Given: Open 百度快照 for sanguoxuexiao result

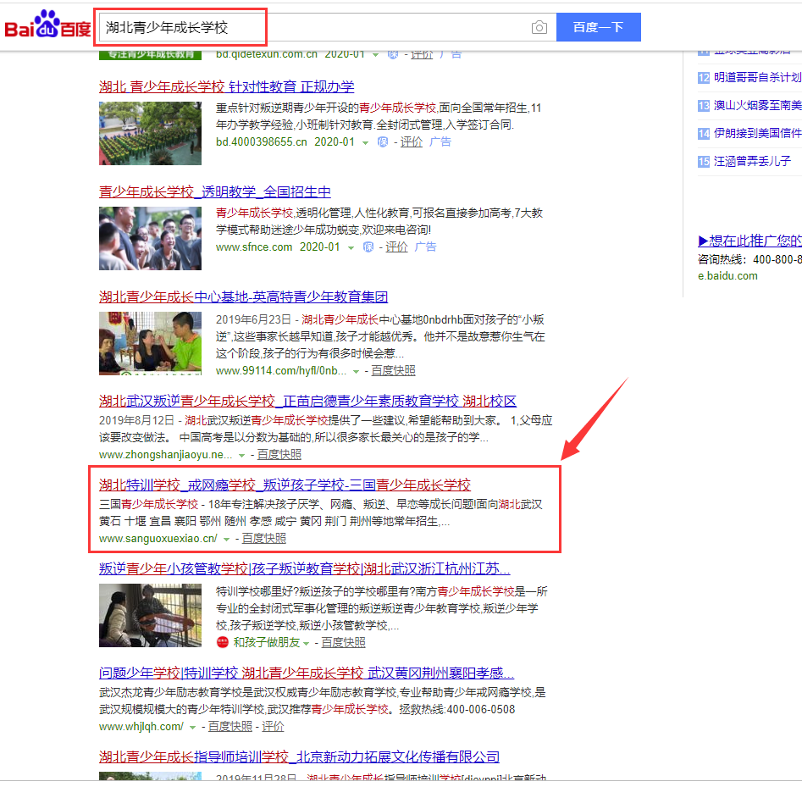Looking at the screenshot, I should [264, 538].
